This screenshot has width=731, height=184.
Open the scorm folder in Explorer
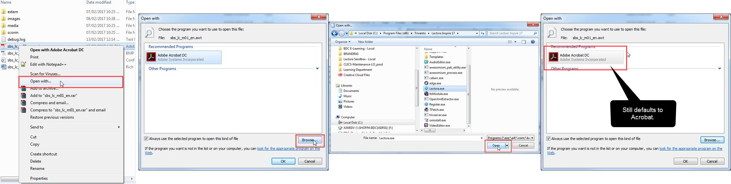(x=13, y=32)
